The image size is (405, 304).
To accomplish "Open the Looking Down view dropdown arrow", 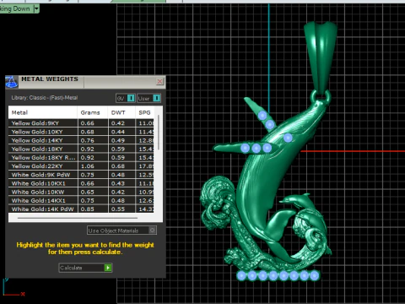I will (x=36, y=9).
